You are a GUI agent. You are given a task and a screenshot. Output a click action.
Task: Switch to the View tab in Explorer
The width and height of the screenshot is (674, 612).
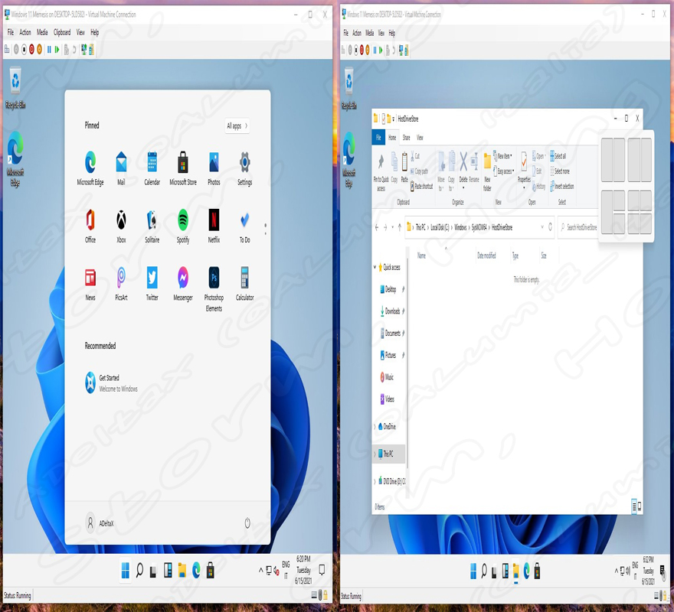pos(420,138)
